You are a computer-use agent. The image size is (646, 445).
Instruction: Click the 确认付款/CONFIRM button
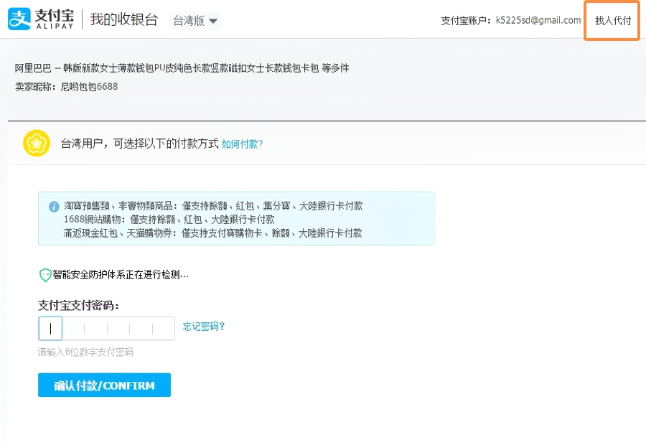tap(104, 385)
